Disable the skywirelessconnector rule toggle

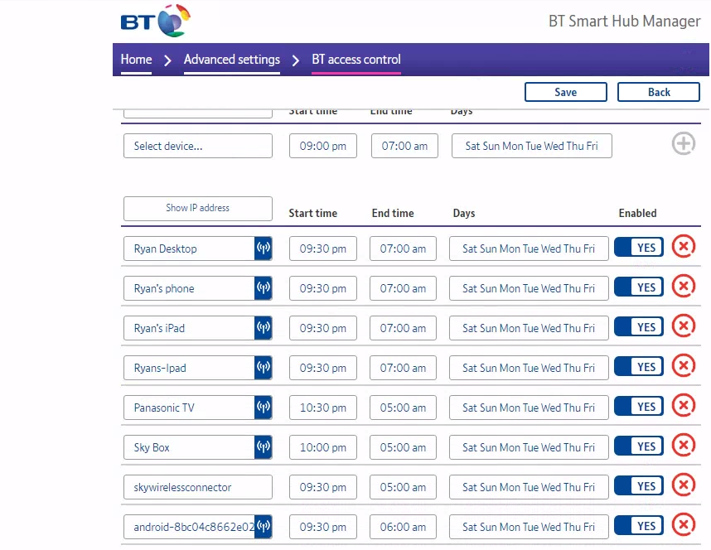[x=638, y=486]
